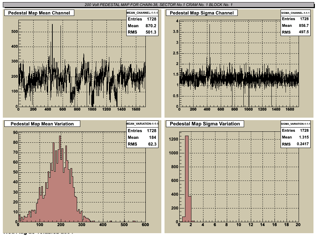Viewport: 317px width, 236px height.
Task: Select the 'Pedestal Map Sigma Channel' title box
Action: pos(202,13)
